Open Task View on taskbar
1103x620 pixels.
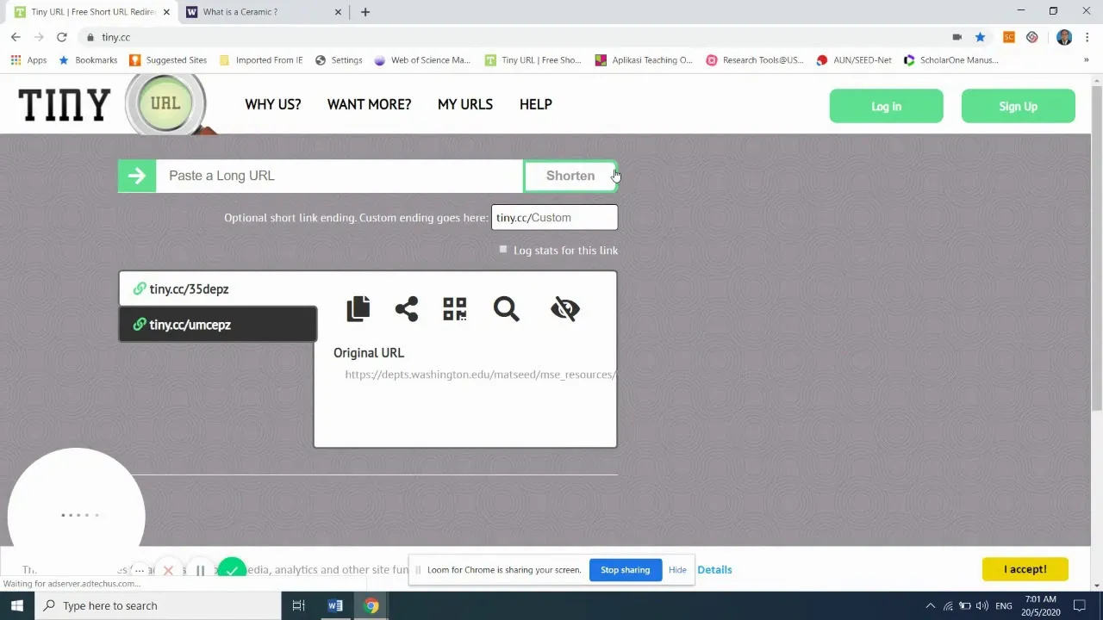pos(298,605)
